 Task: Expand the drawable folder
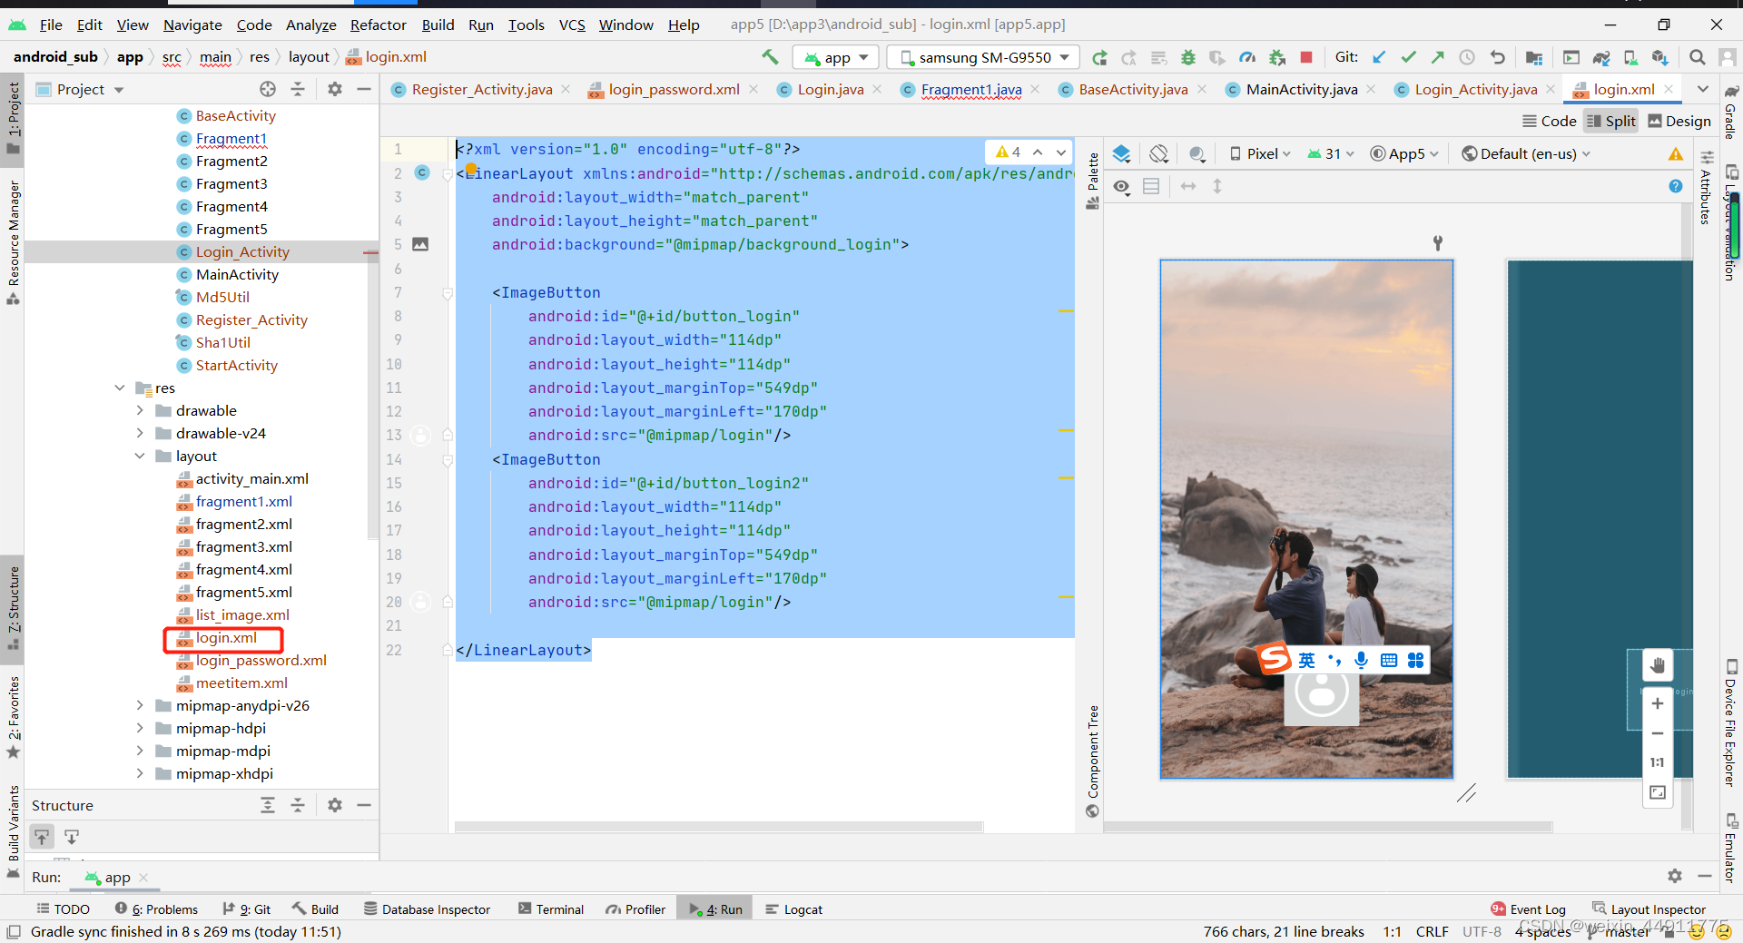pos(140,410)
